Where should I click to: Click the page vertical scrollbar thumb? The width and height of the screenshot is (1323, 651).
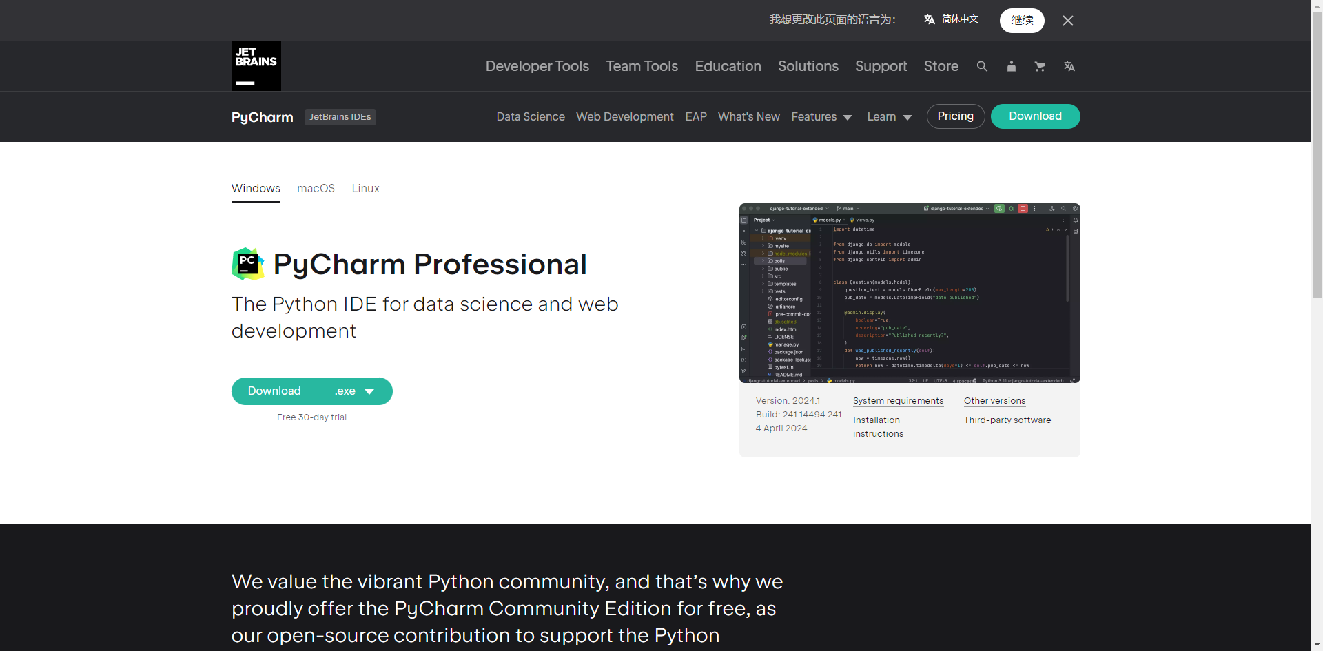point(1317,154)
